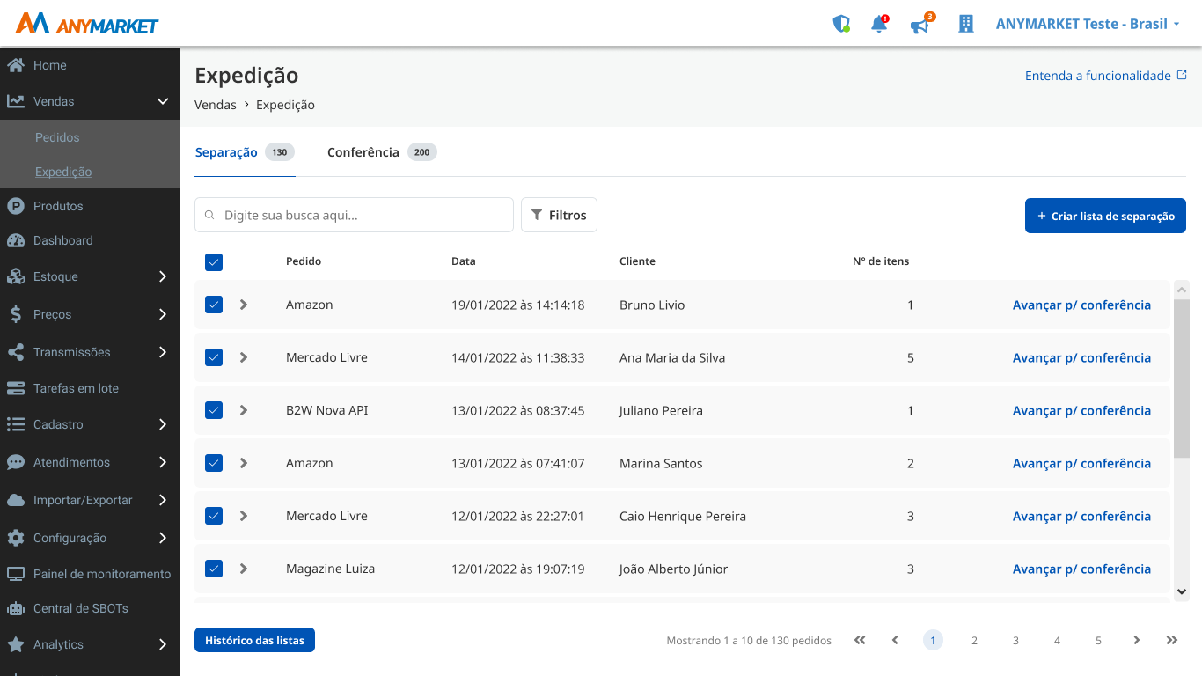
Task: Uncheck the Bruno Livio order checkbox
Action: [x=214, y=305]
